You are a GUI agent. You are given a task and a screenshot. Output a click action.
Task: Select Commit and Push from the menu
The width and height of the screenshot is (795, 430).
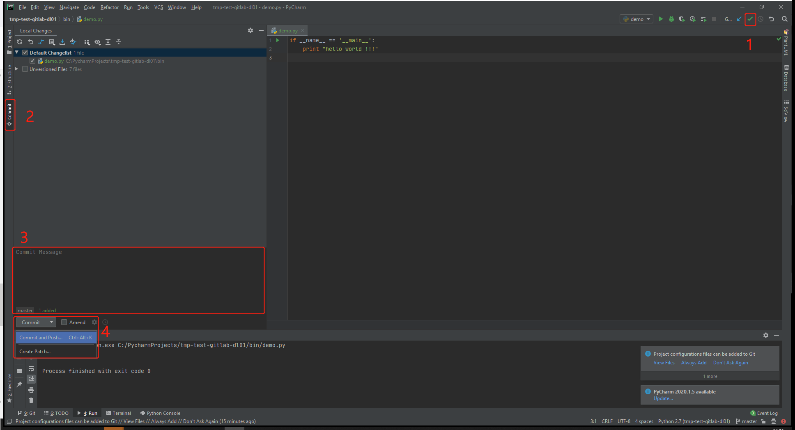[x=41, y=337]
